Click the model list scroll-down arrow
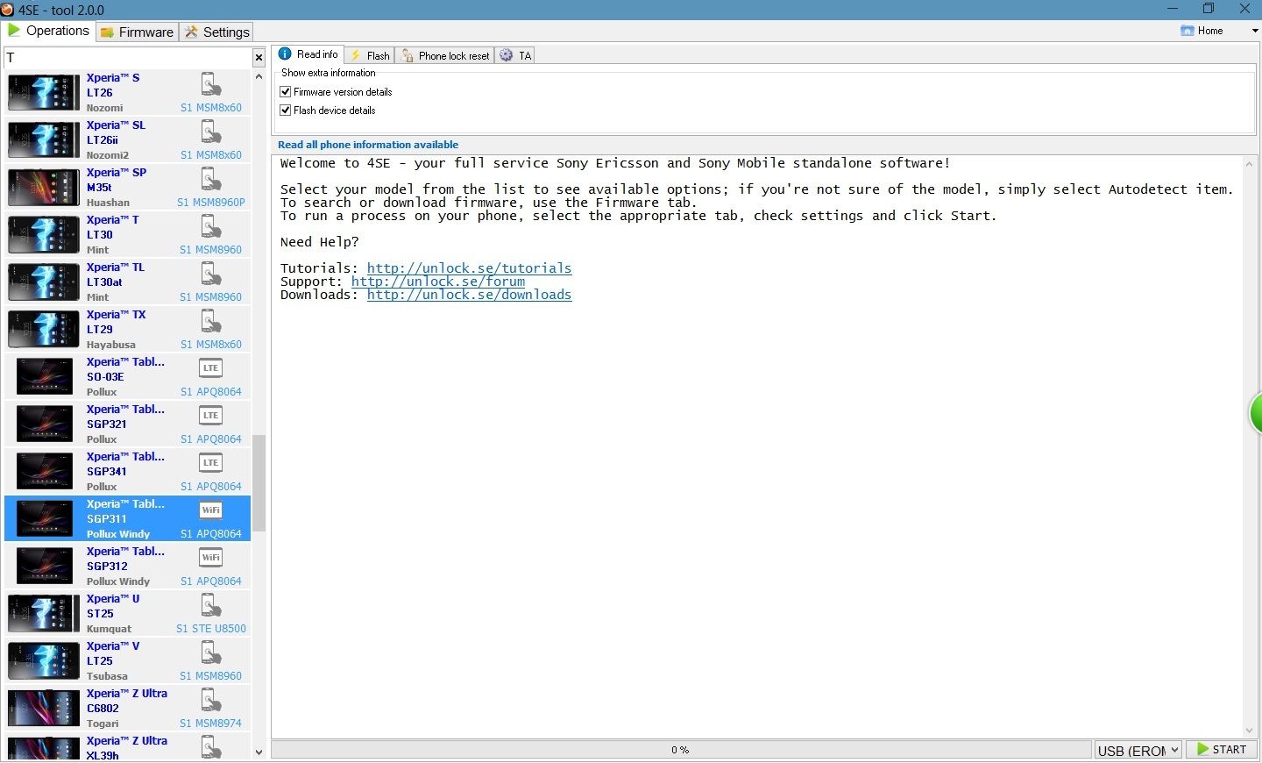Viewport: 1262px width, 763px height. 259,752
